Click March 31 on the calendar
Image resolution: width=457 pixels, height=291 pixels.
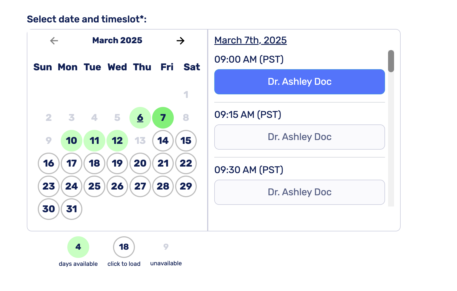[x=71, y=209]
